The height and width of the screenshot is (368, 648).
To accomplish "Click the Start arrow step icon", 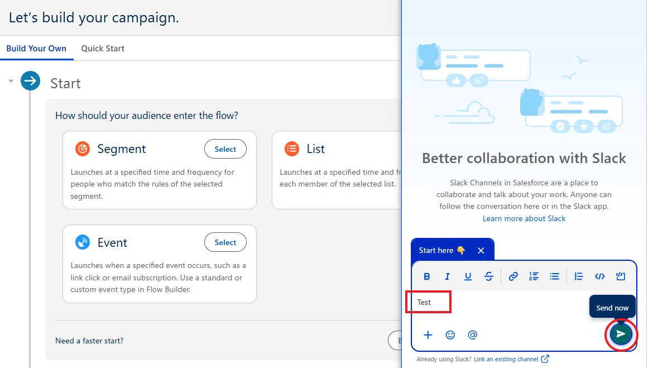I will (30, 81).
